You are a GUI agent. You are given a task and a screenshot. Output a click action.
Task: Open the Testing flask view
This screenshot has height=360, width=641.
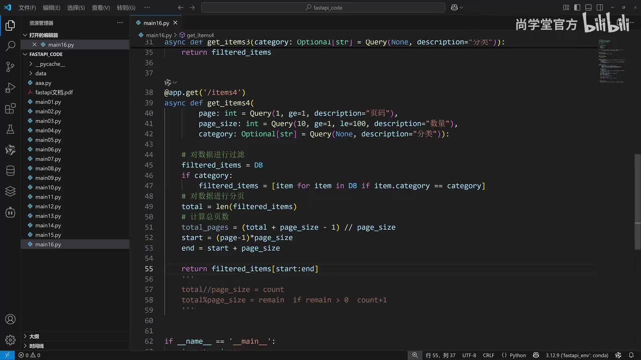[x=10, y=129]
